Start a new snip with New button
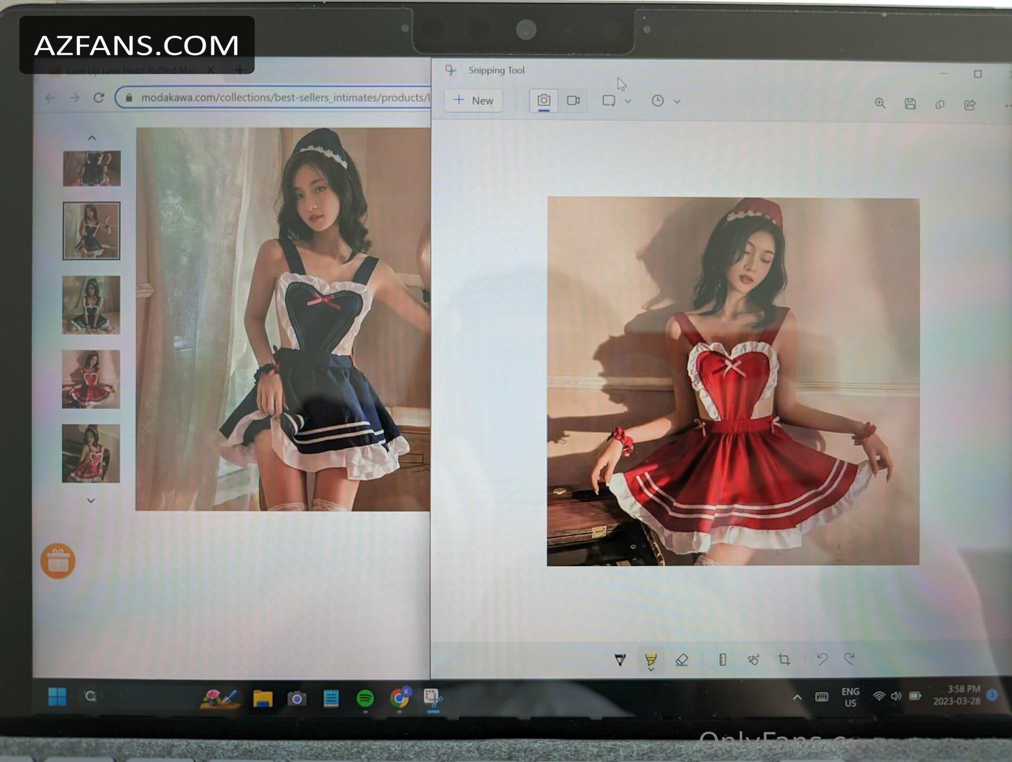Screen dimensions: 1012x762 pyautogui.click(x=473, y=101)
